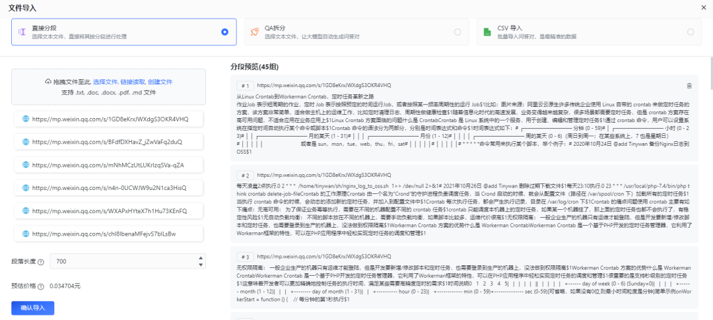Image resolution: width=713 pixels, height=320 pixels.
Task: Click the 链接读取 link
Action: tap(133, 82)
